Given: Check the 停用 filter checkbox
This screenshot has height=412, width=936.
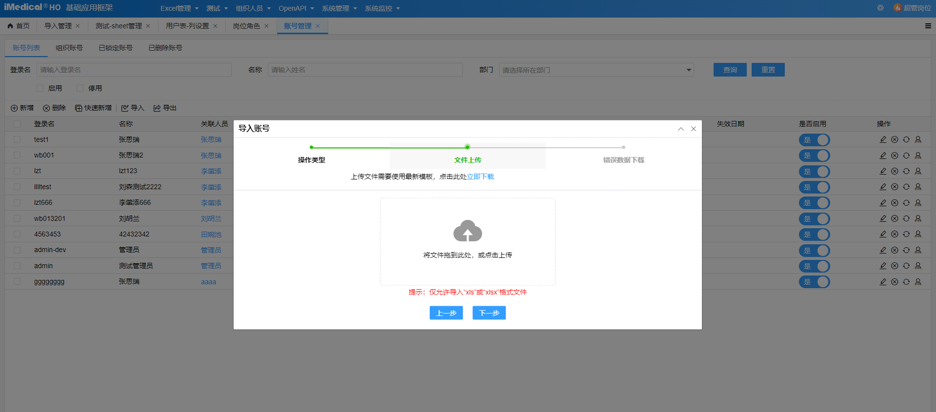Looking at the screenshot, I should coord(80,88).
